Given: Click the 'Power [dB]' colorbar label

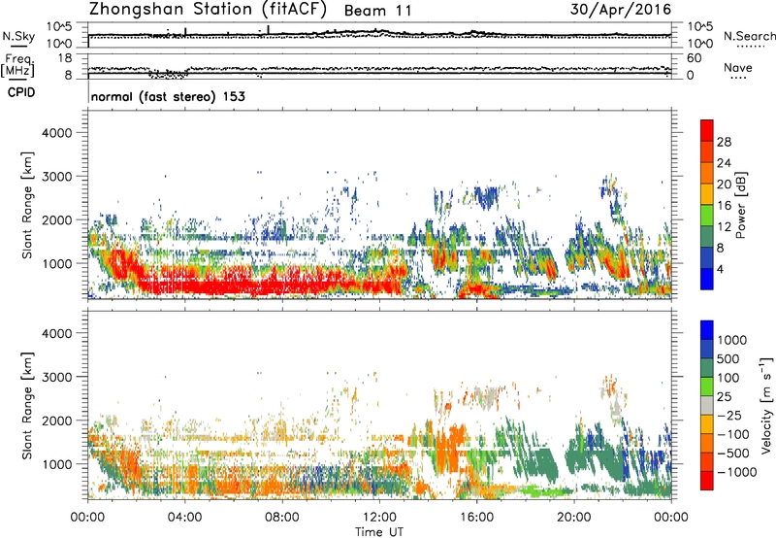Looking at the screenshot, I should click(x=740, y=205).
